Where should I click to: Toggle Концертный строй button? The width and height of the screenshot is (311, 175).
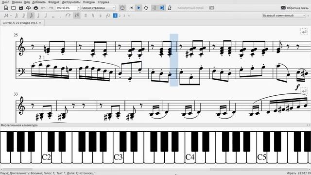[190, 8]
